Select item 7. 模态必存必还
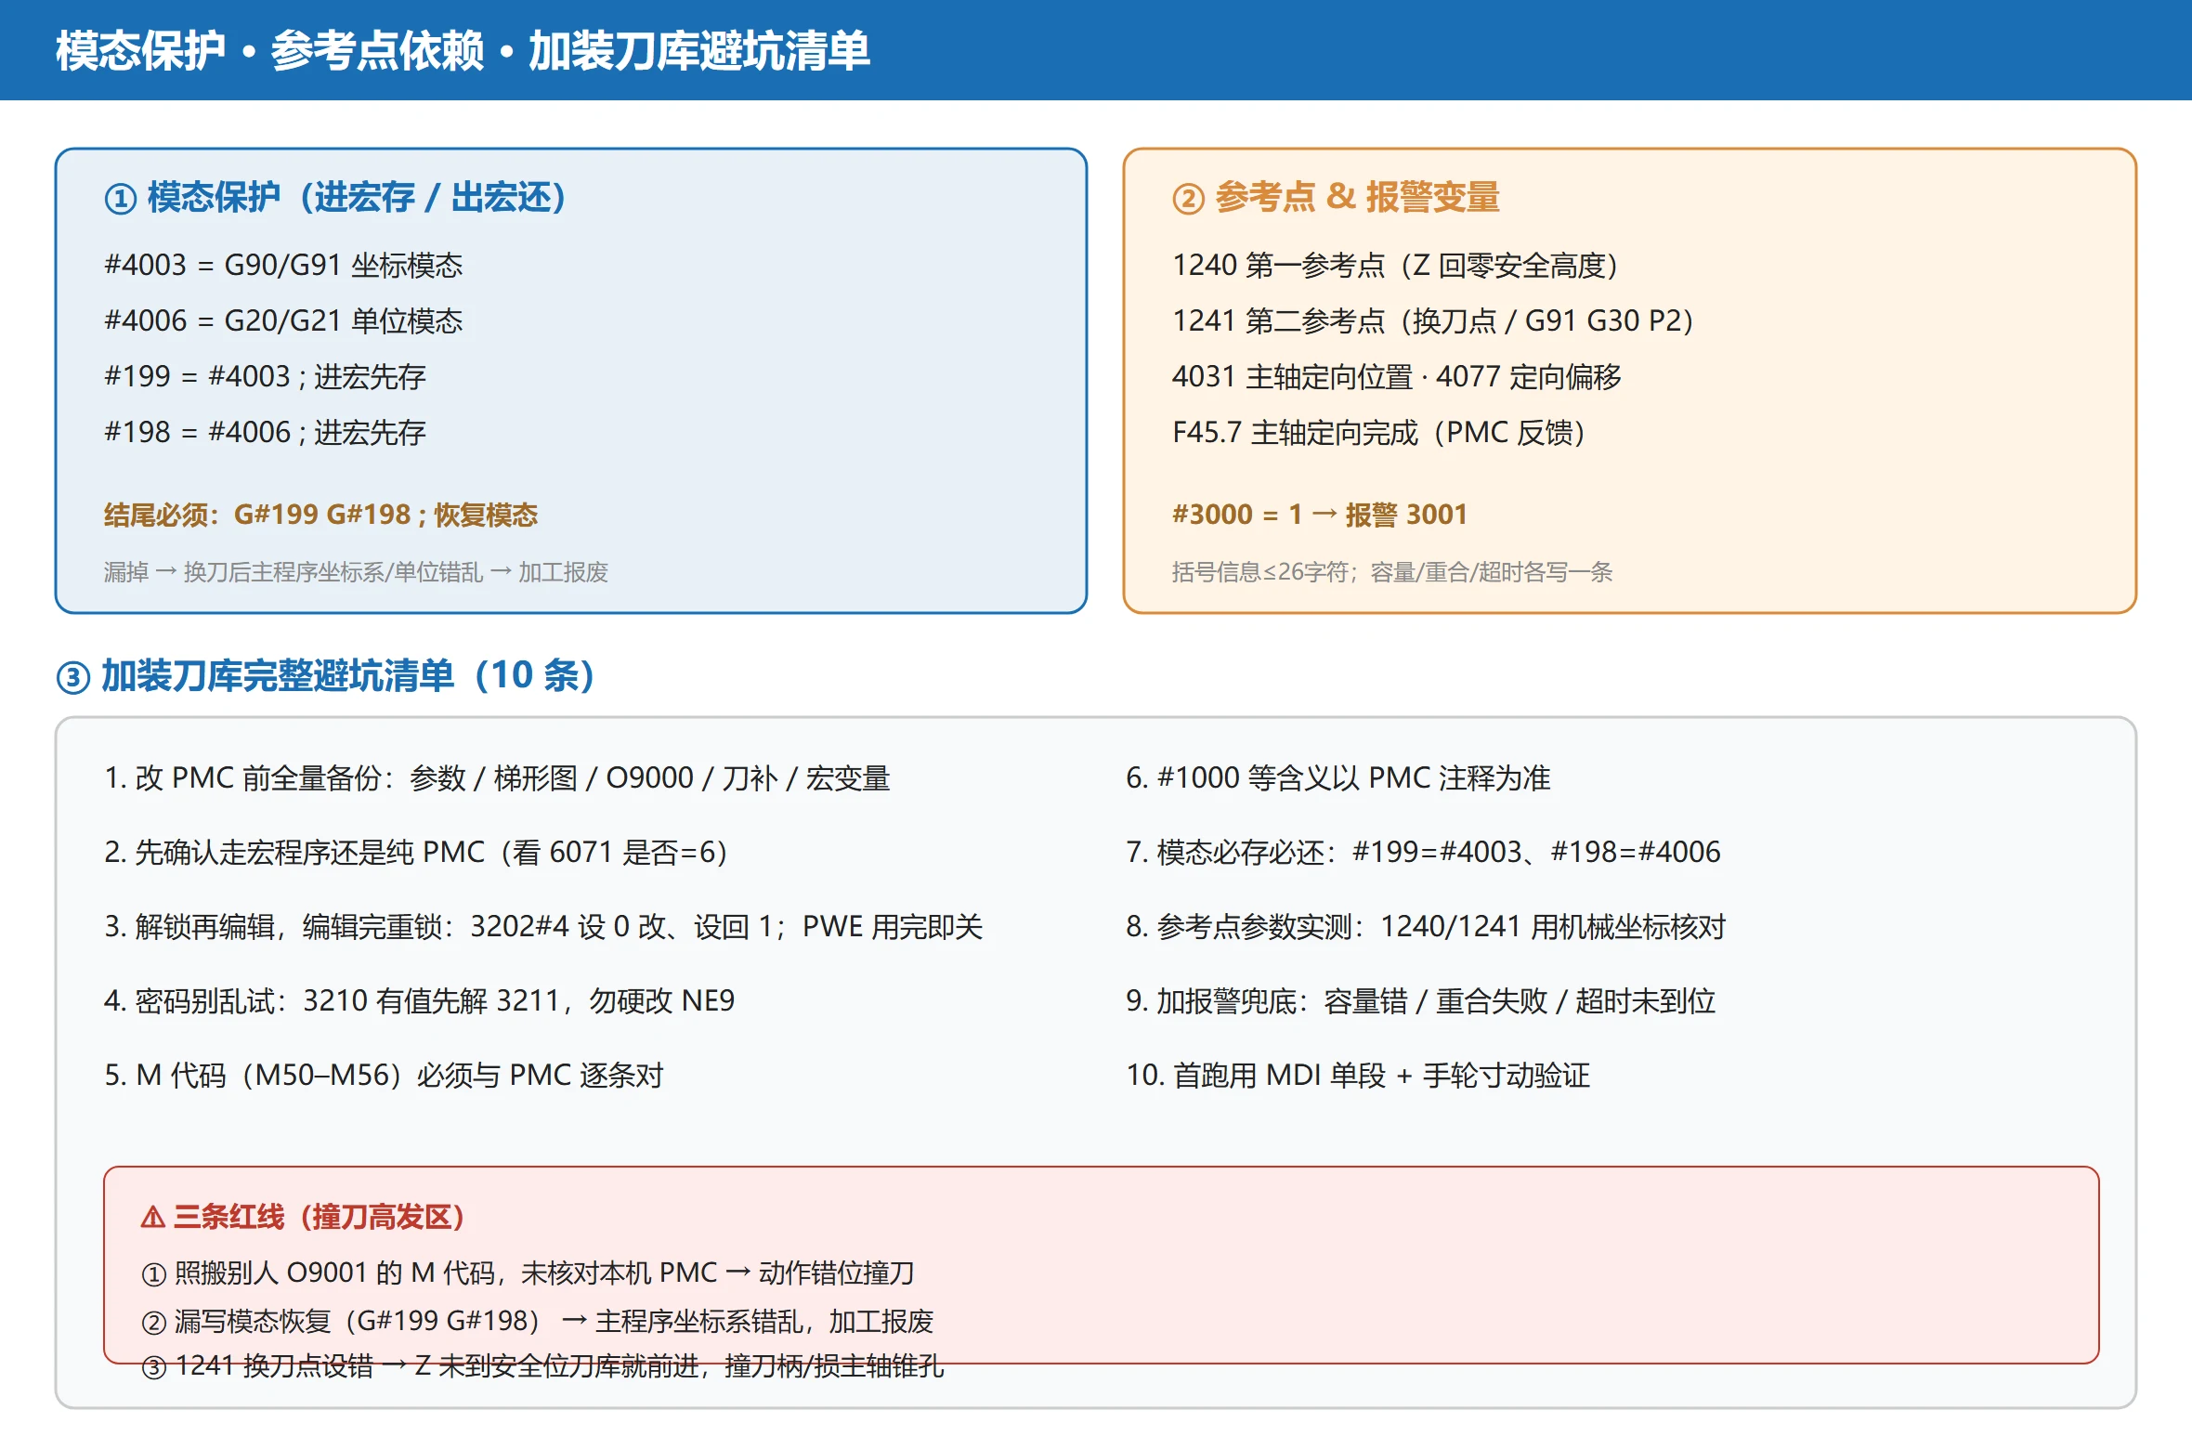This screenshot has width=2192, height=1449. click(x=1423, y=853)
